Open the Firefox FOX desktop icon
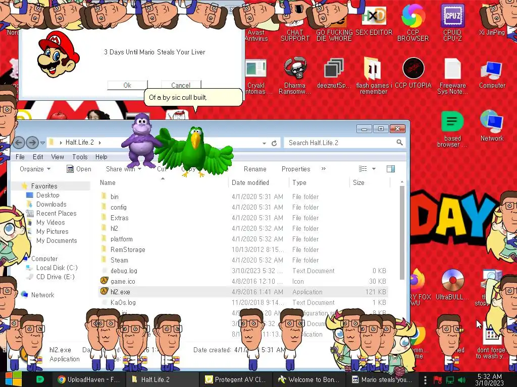The height and width of the screenshot is (387, 517). (x=420, y=287)
